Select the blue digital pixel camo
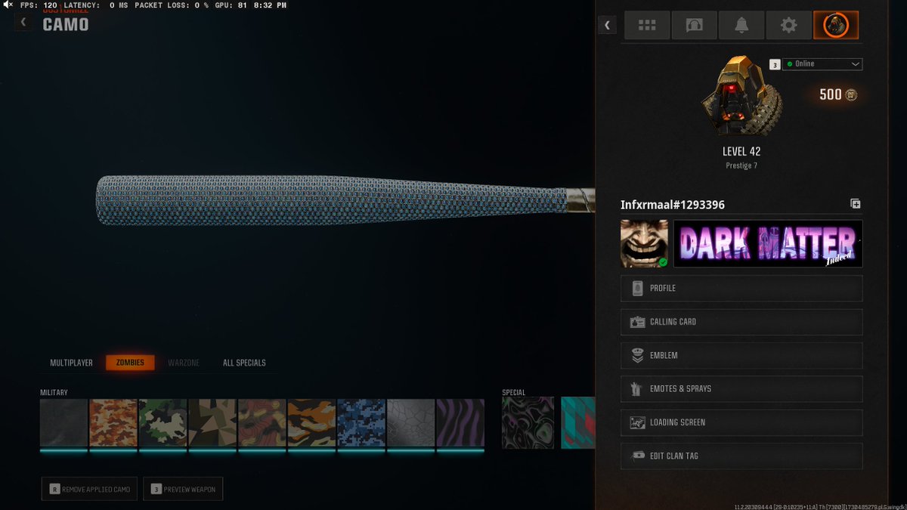This screenshot has height=510, width=907. coord(361,423)
